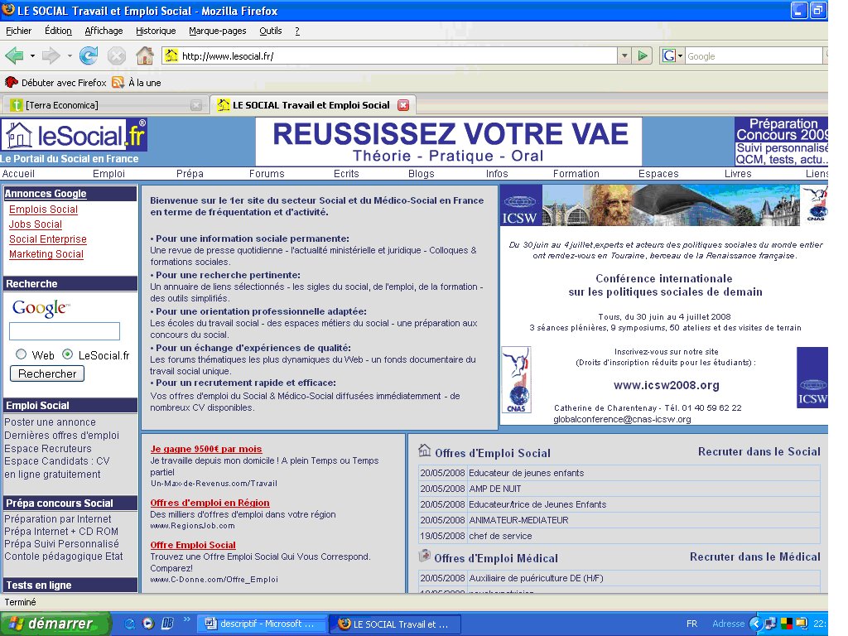Click the Rechercher button

tap(47, 373)
